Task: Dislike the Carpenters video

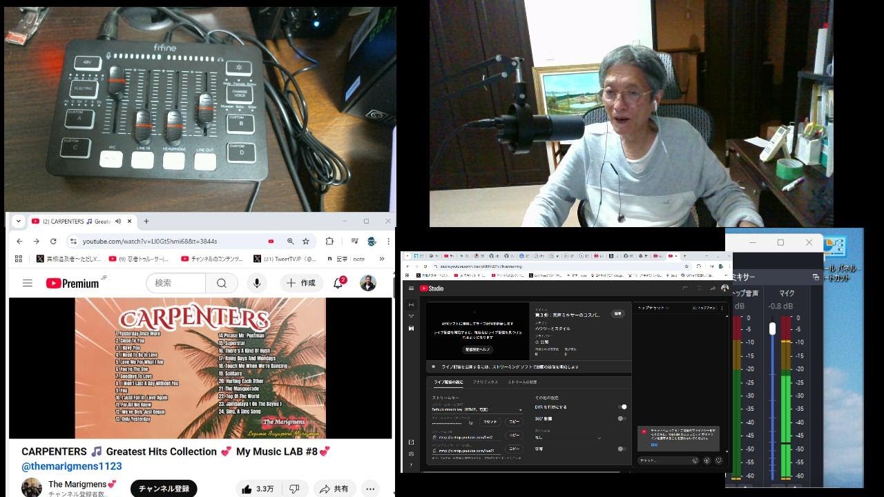Action: tap(294, 489)
